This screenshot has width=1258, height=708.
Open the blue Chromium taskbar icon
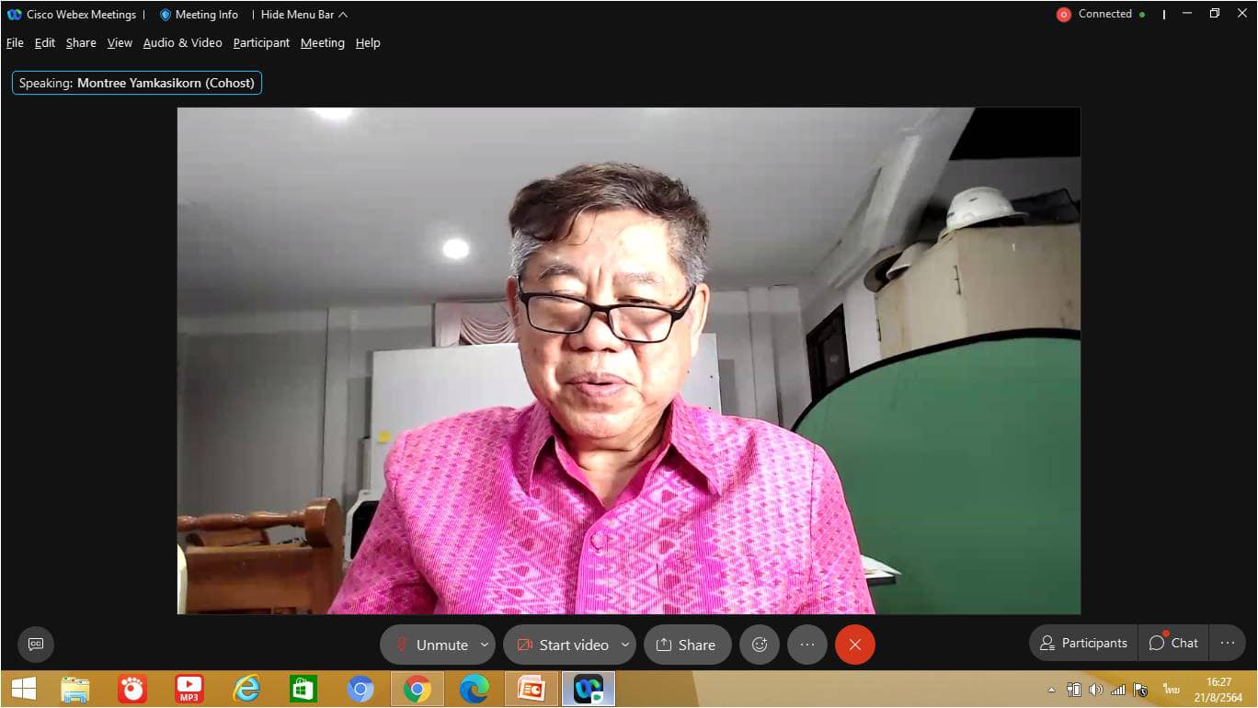pos(360,689)
